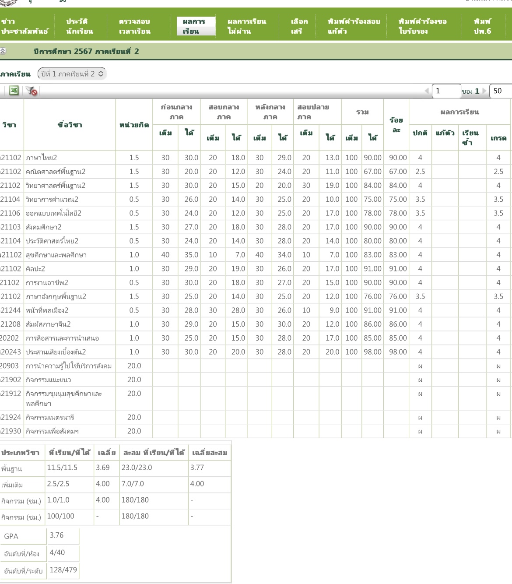
Task: Click the พื้นฐาน credits value 11.5/11.5
Action: pos(62,468)
